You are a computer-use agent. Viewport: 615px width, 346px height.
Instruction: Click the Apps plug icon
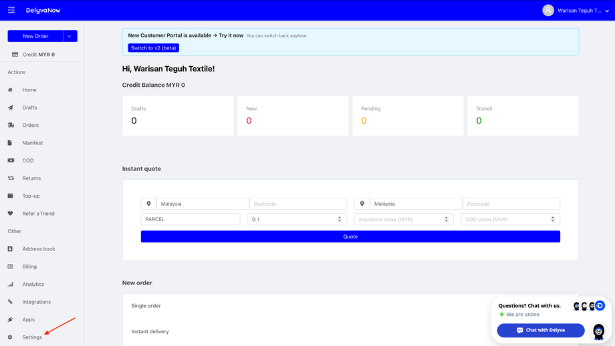pyautogui.click(x=10, y=319)
